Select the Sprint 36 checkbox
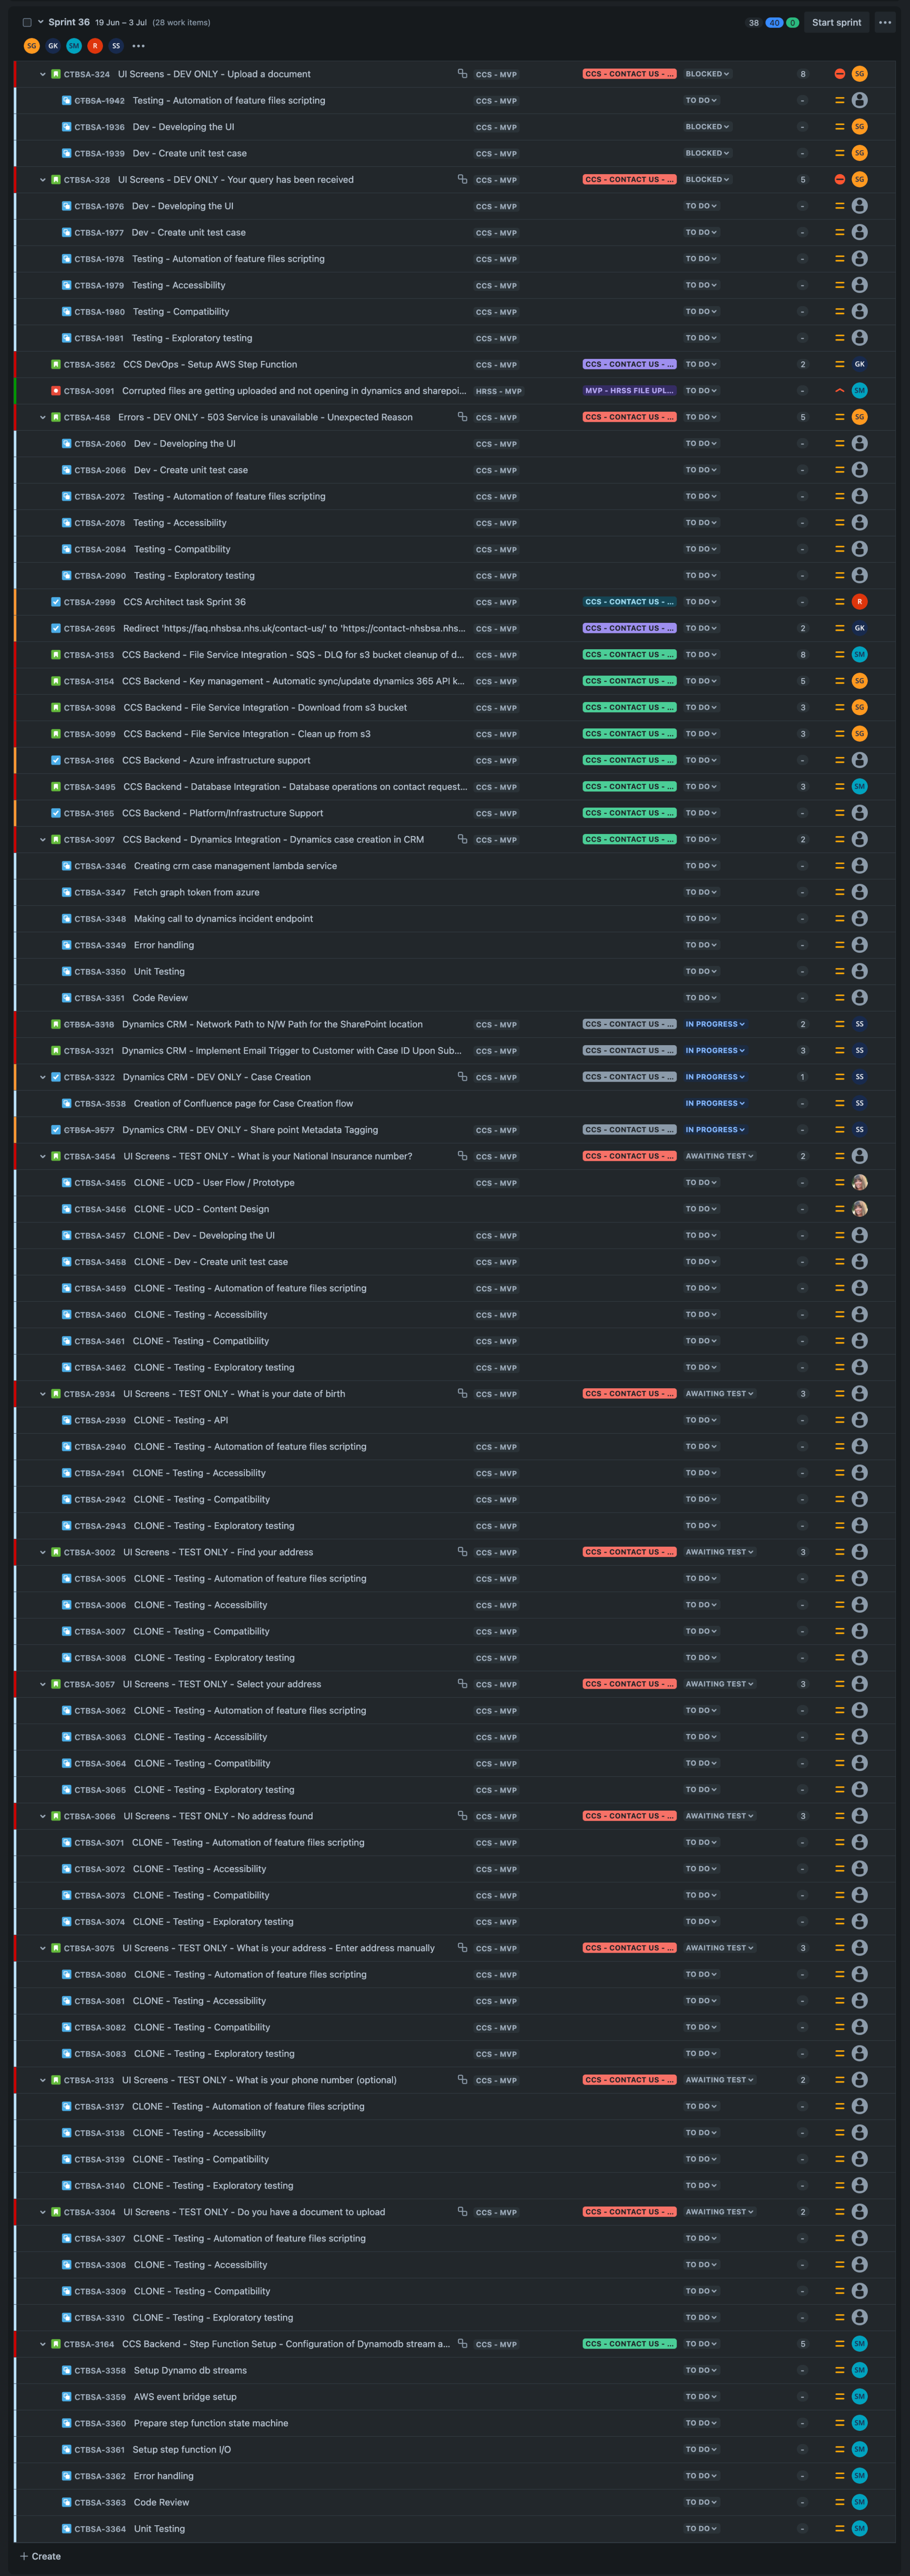Screen dimensions: 910x2576 (x=27, y=22)
